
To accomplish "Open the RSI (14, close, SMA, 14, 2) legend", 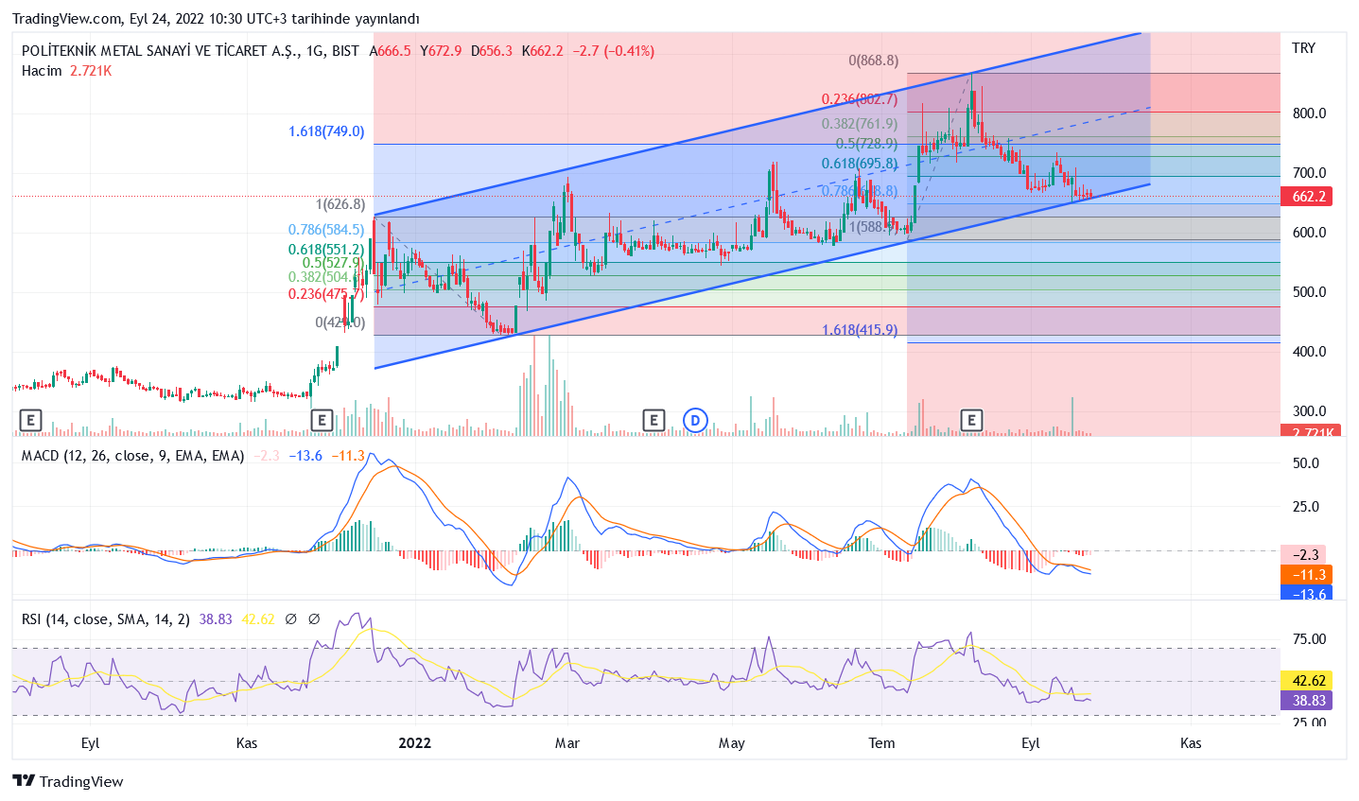I will click(106, 619).
